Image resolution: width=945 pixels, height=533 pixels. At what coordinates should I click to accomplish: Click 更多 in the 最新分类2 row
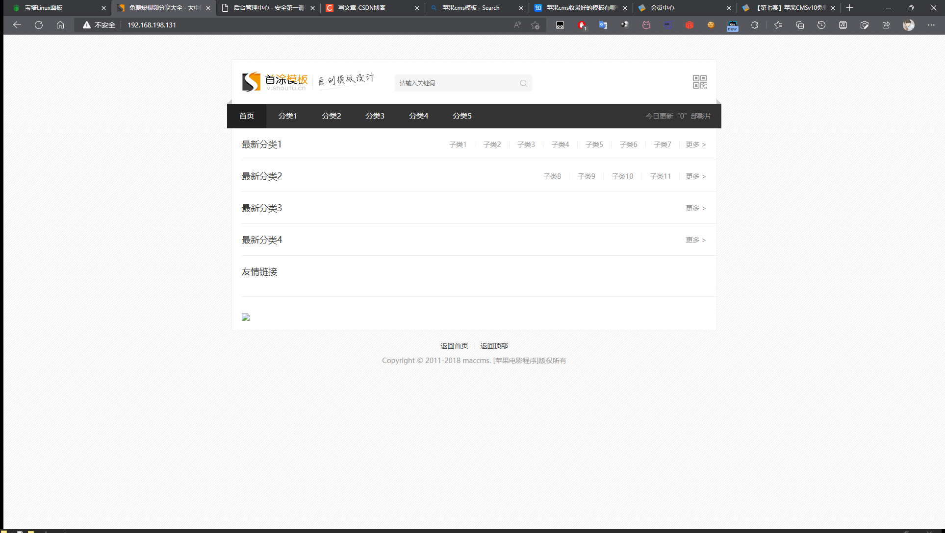click(696, 176)
